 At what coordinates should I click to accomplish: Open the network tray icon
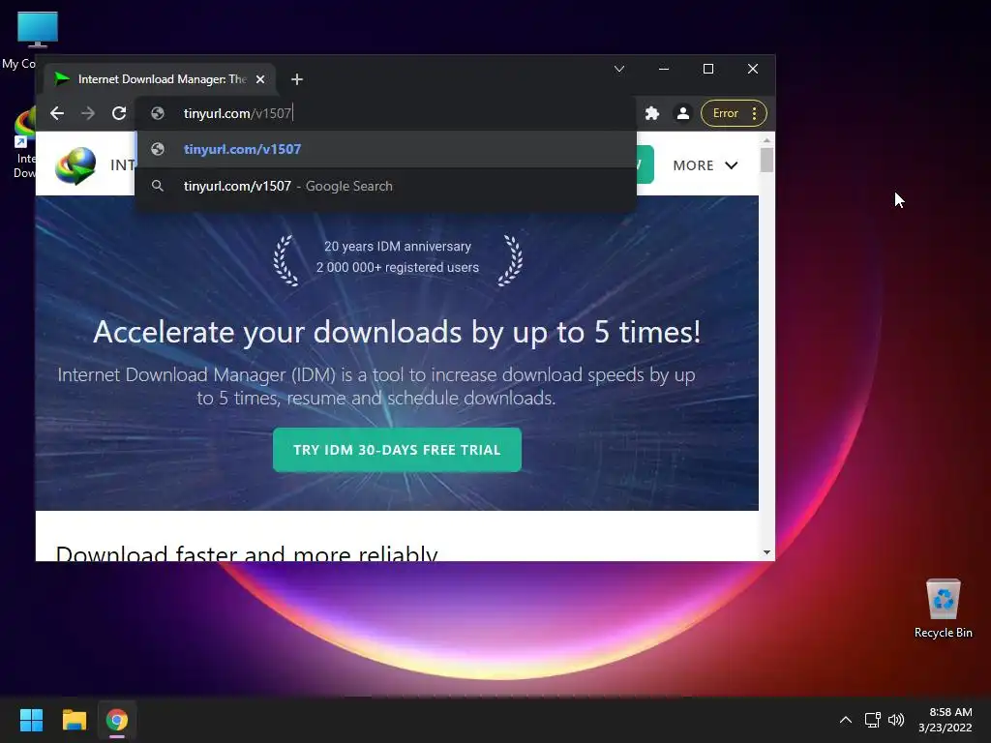point(873,720)
